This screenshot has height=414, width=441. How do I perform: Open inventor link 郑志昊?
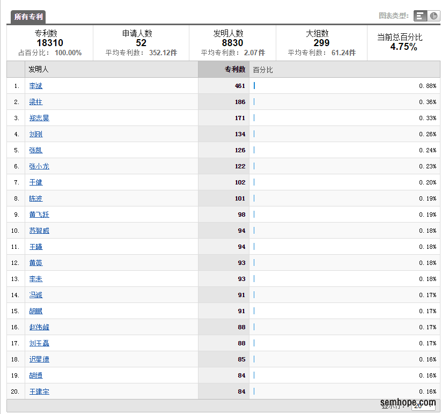click(39, 118)
